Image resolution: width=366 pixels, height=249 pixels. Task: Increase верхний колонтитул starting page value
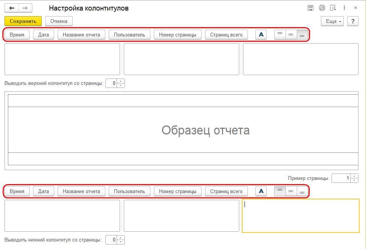120,81
